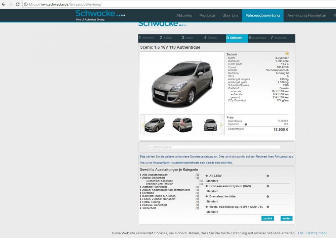Reload the page with the refresh icon
This screenshot has height=238, width=336.
pos(17,4)
